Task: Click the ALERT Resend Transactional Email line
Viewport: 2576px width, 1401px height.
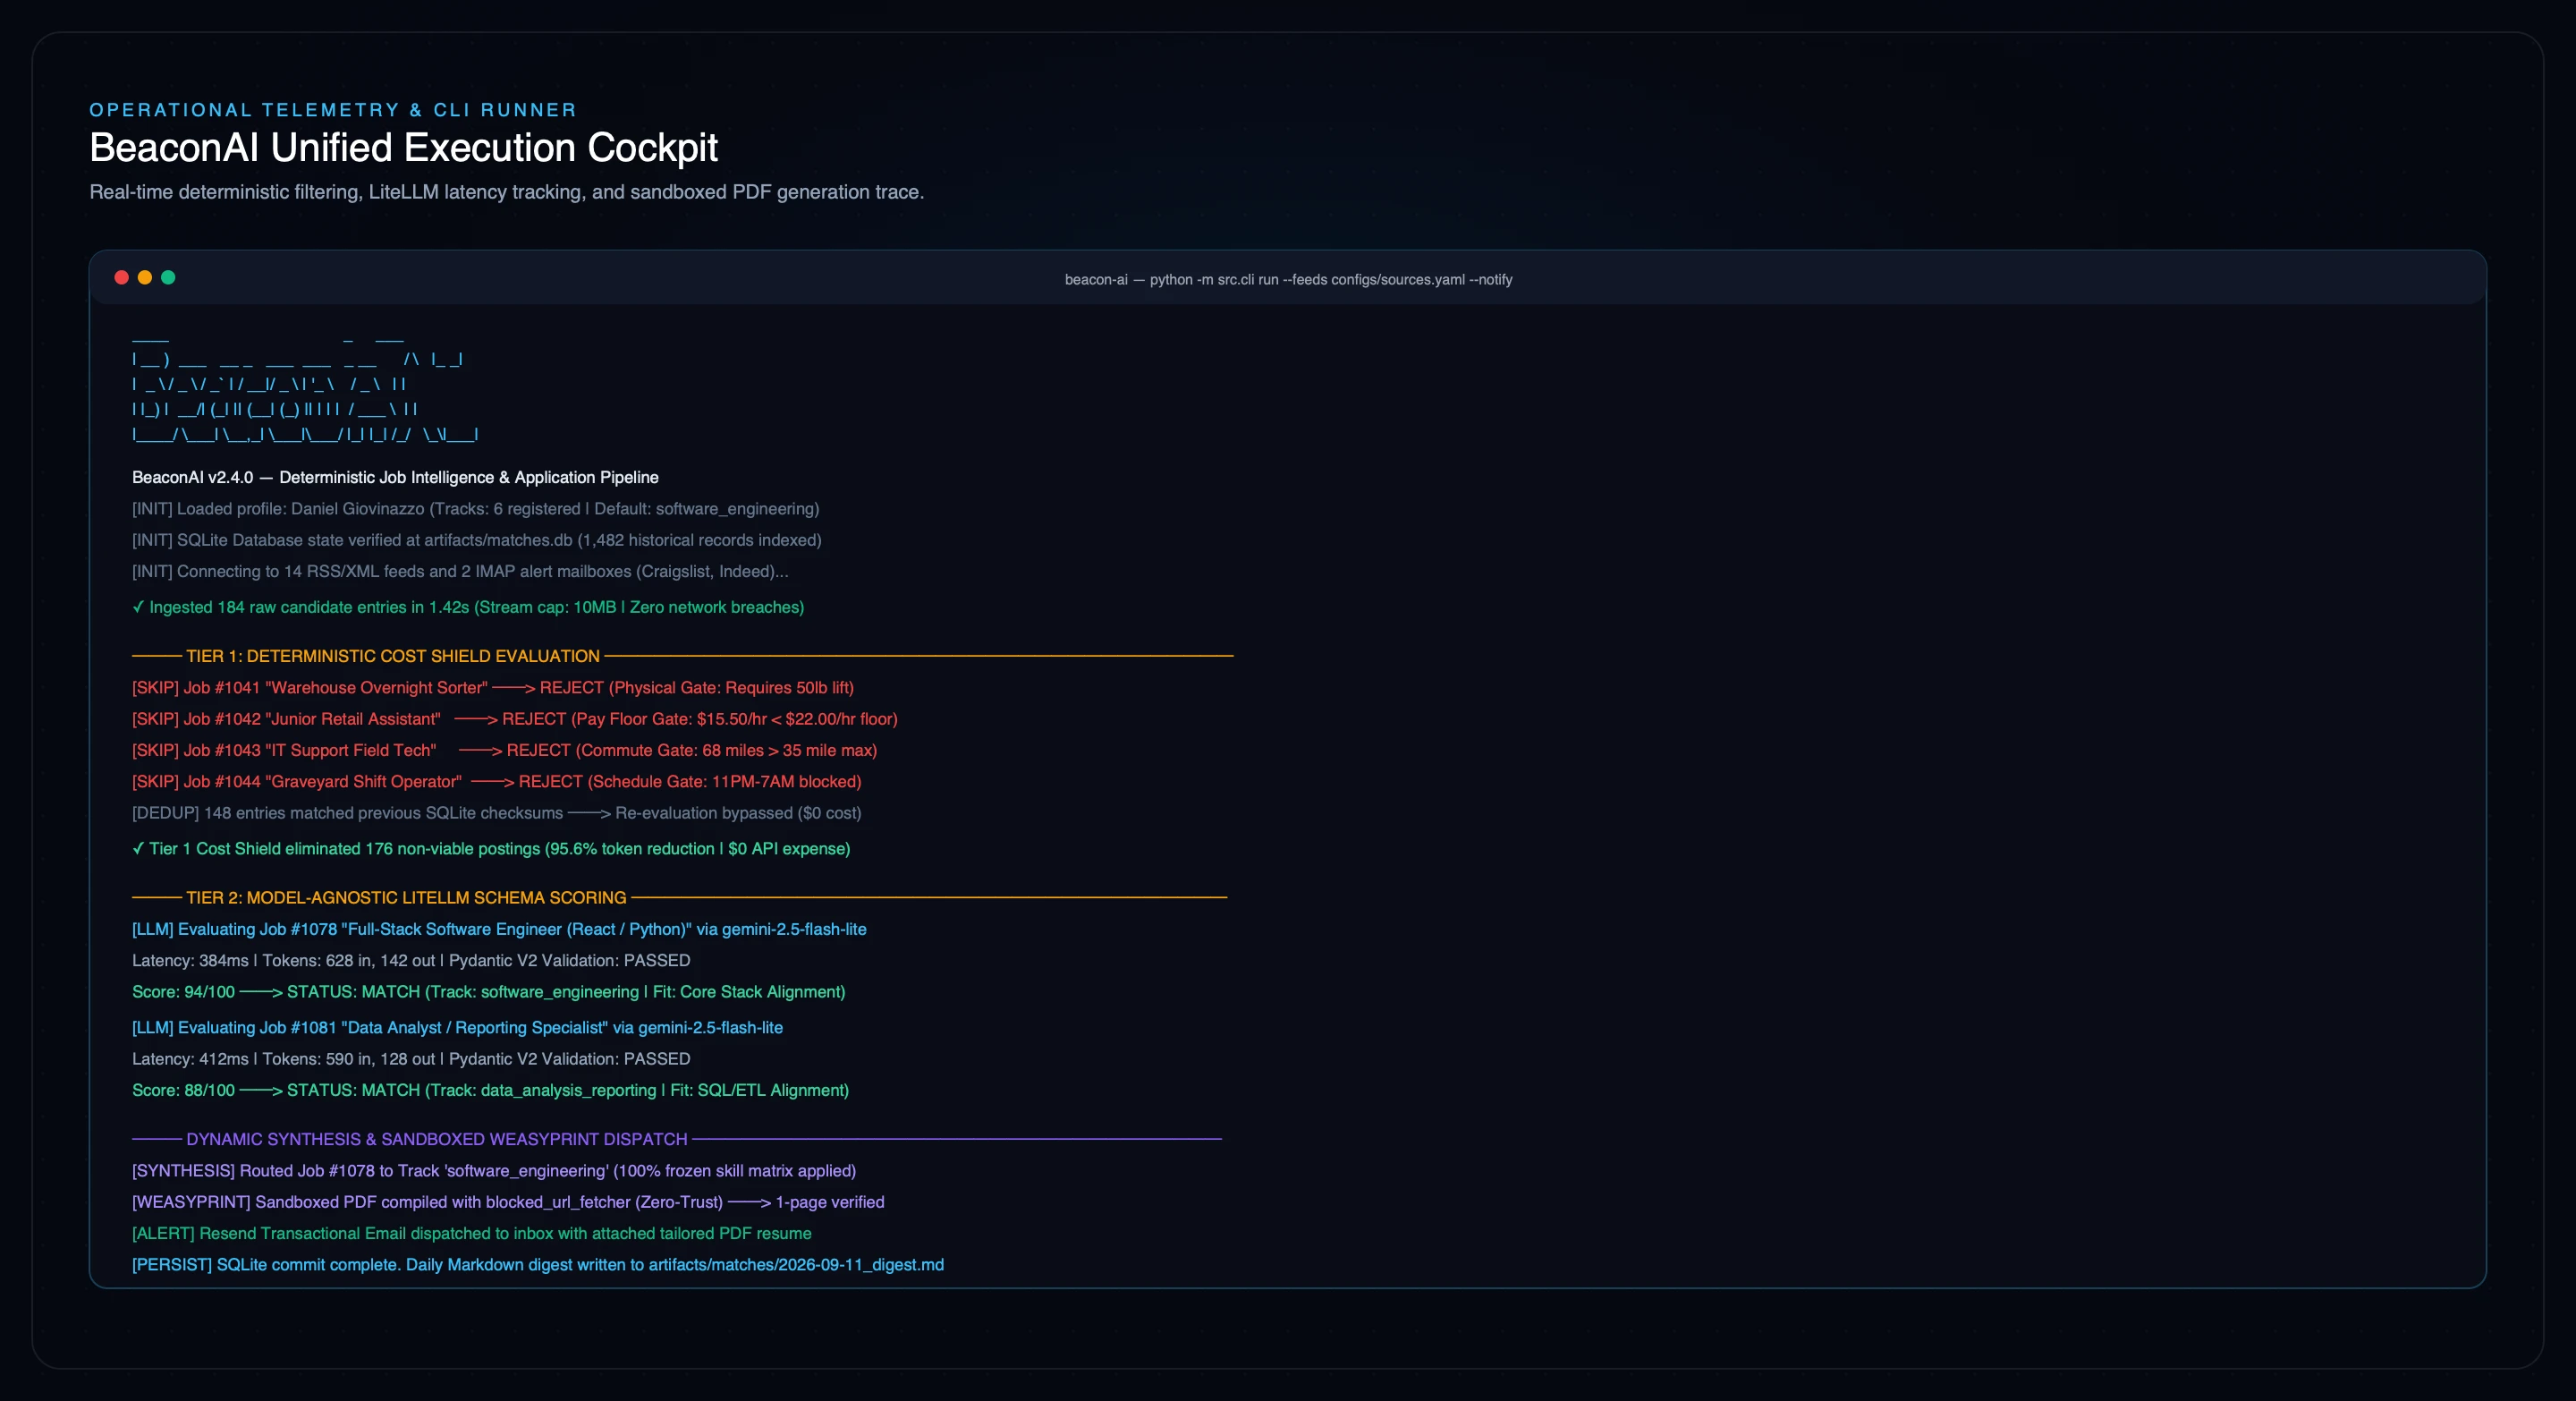Action: click(472, 1234)
